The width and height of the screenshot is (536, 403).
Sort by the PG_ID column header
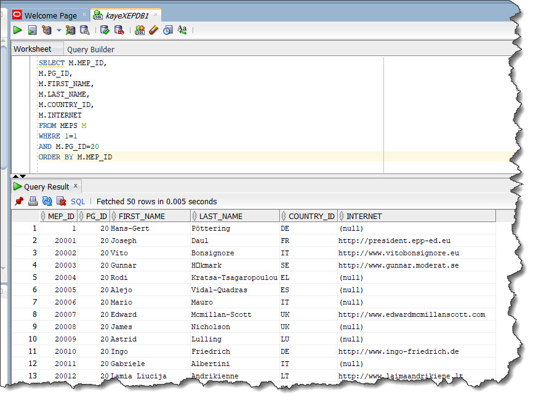pos(94,217)
